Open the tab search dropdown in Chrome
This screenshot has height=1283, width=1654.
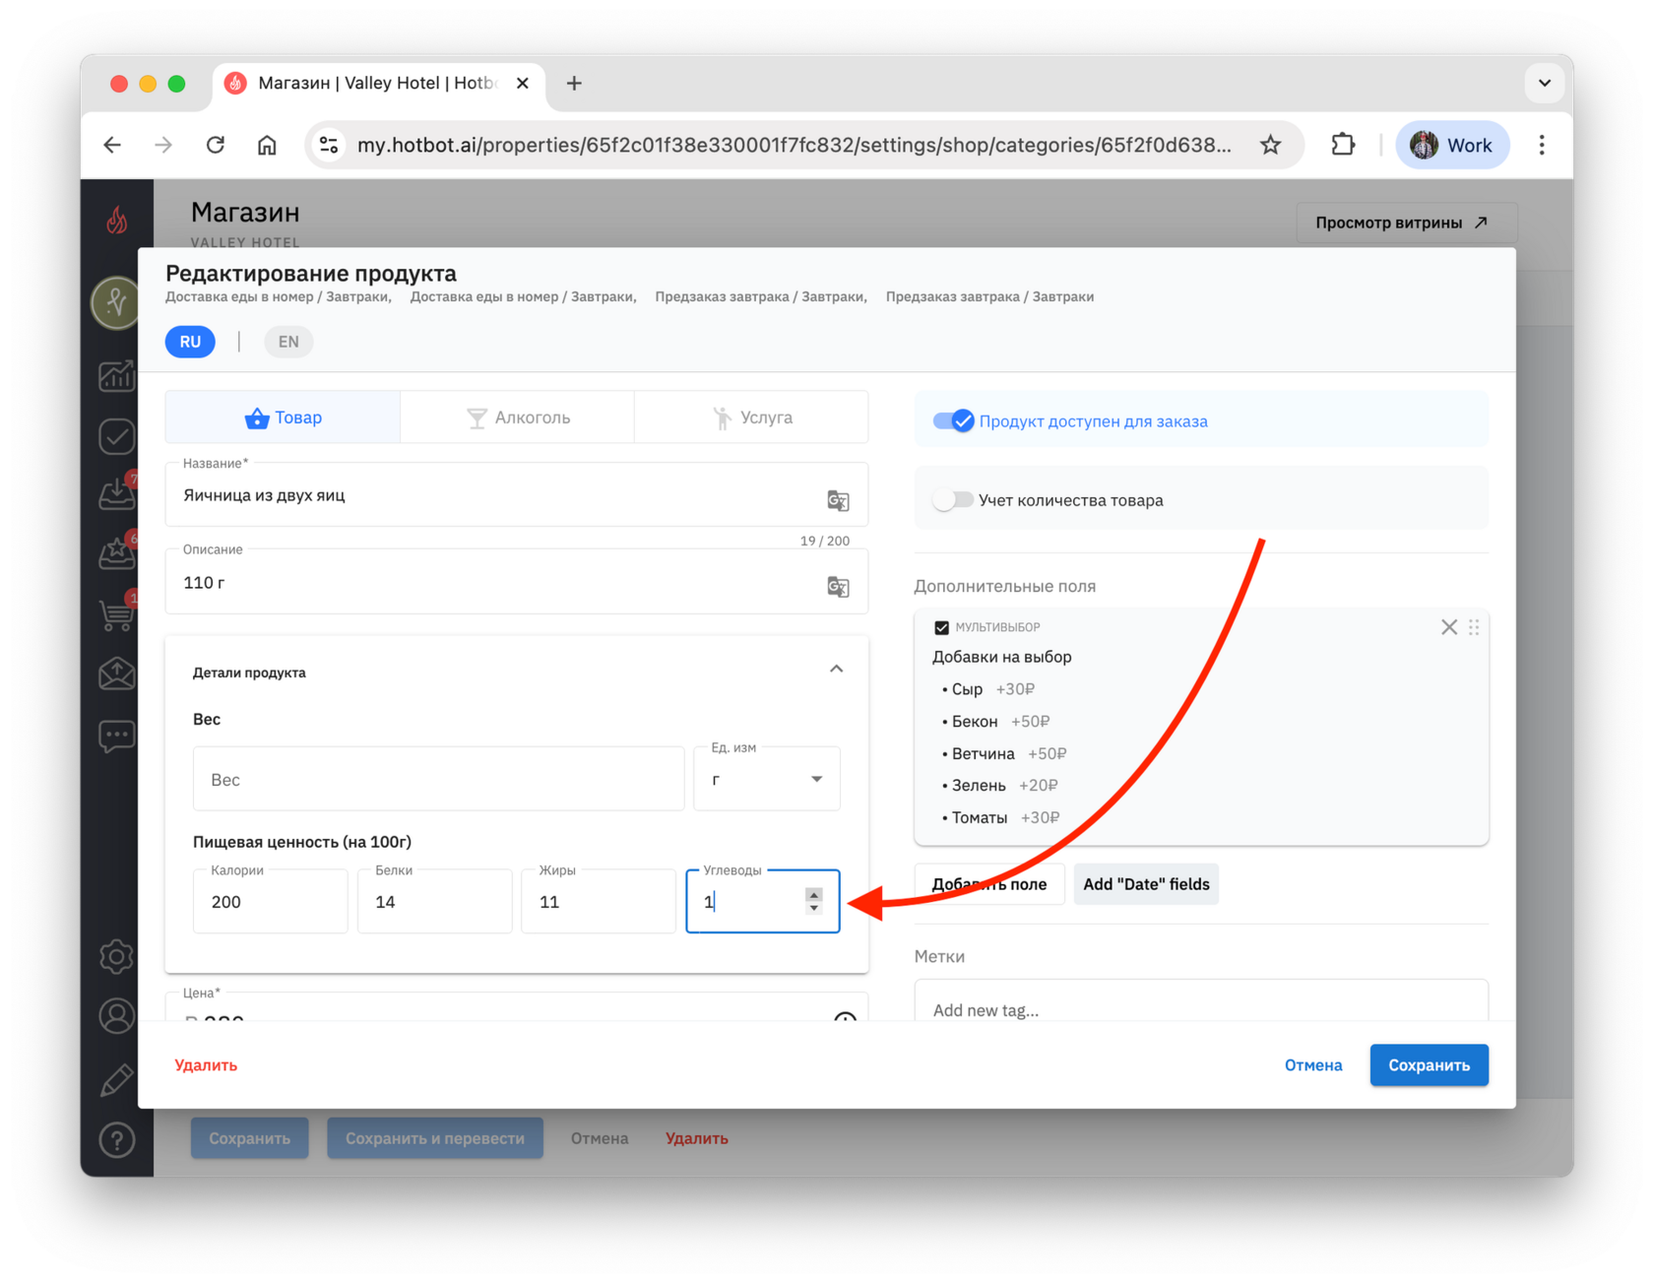1544,84
